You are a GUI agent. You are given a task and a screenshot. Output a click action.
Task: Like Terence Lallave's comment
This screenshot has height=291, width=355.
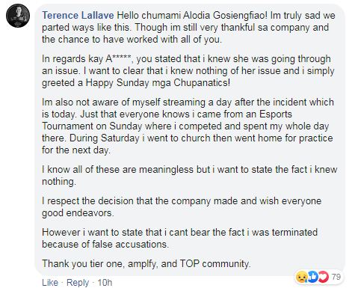[50, 283]
